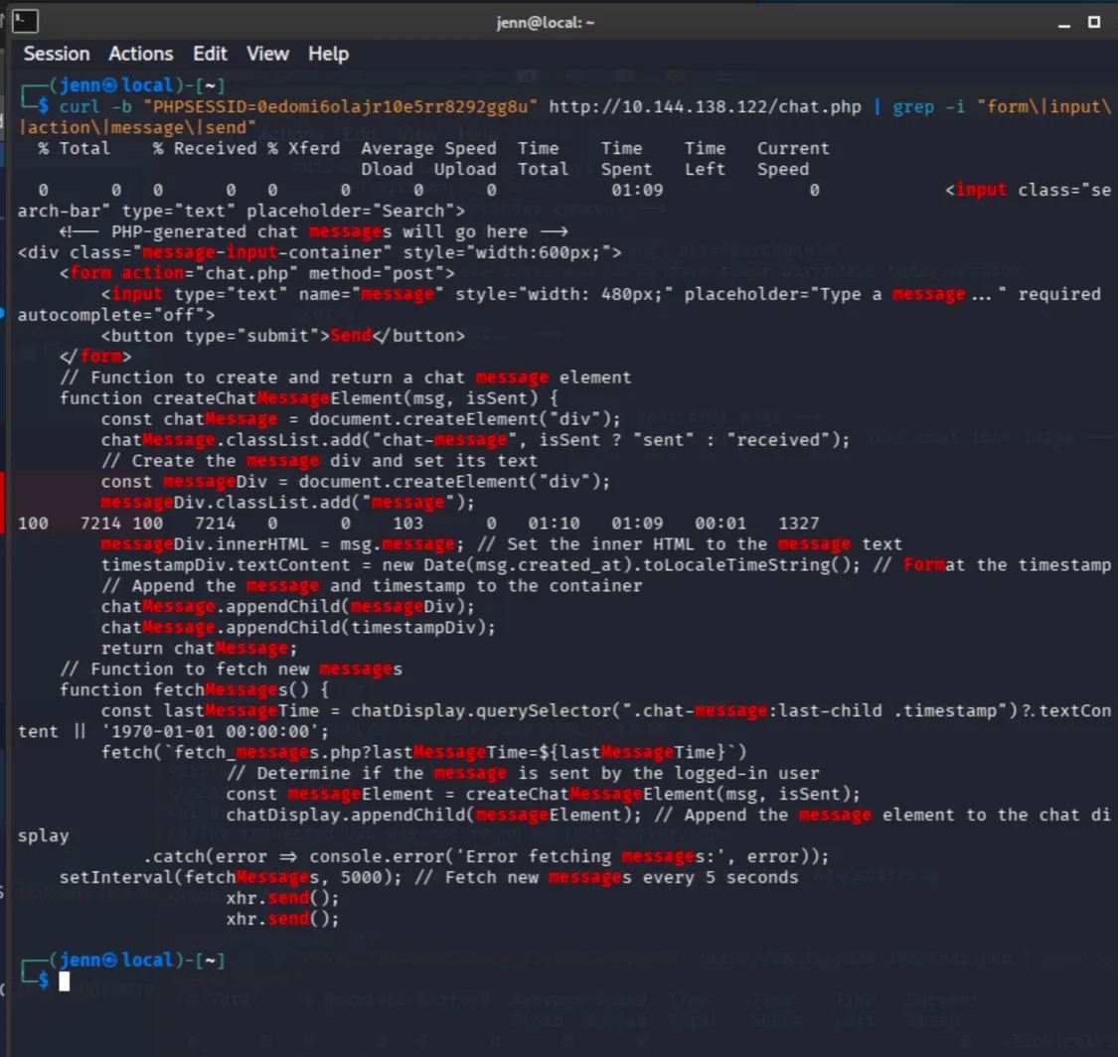Click the 'autocomplete="off">' text

115,315
